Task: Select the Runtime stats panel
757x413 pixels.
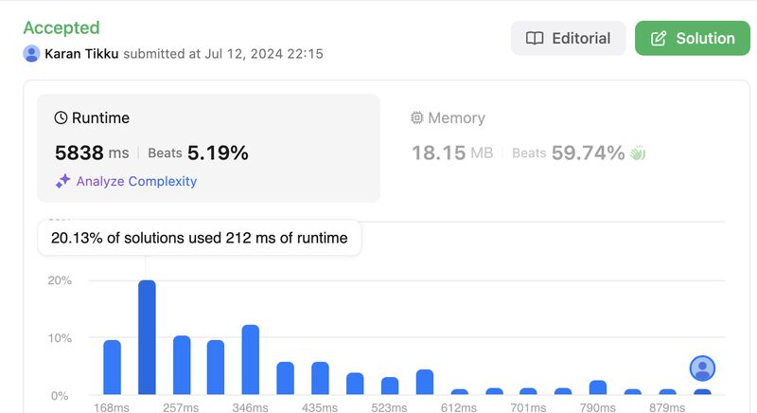Action: click(x=208, y=149)
